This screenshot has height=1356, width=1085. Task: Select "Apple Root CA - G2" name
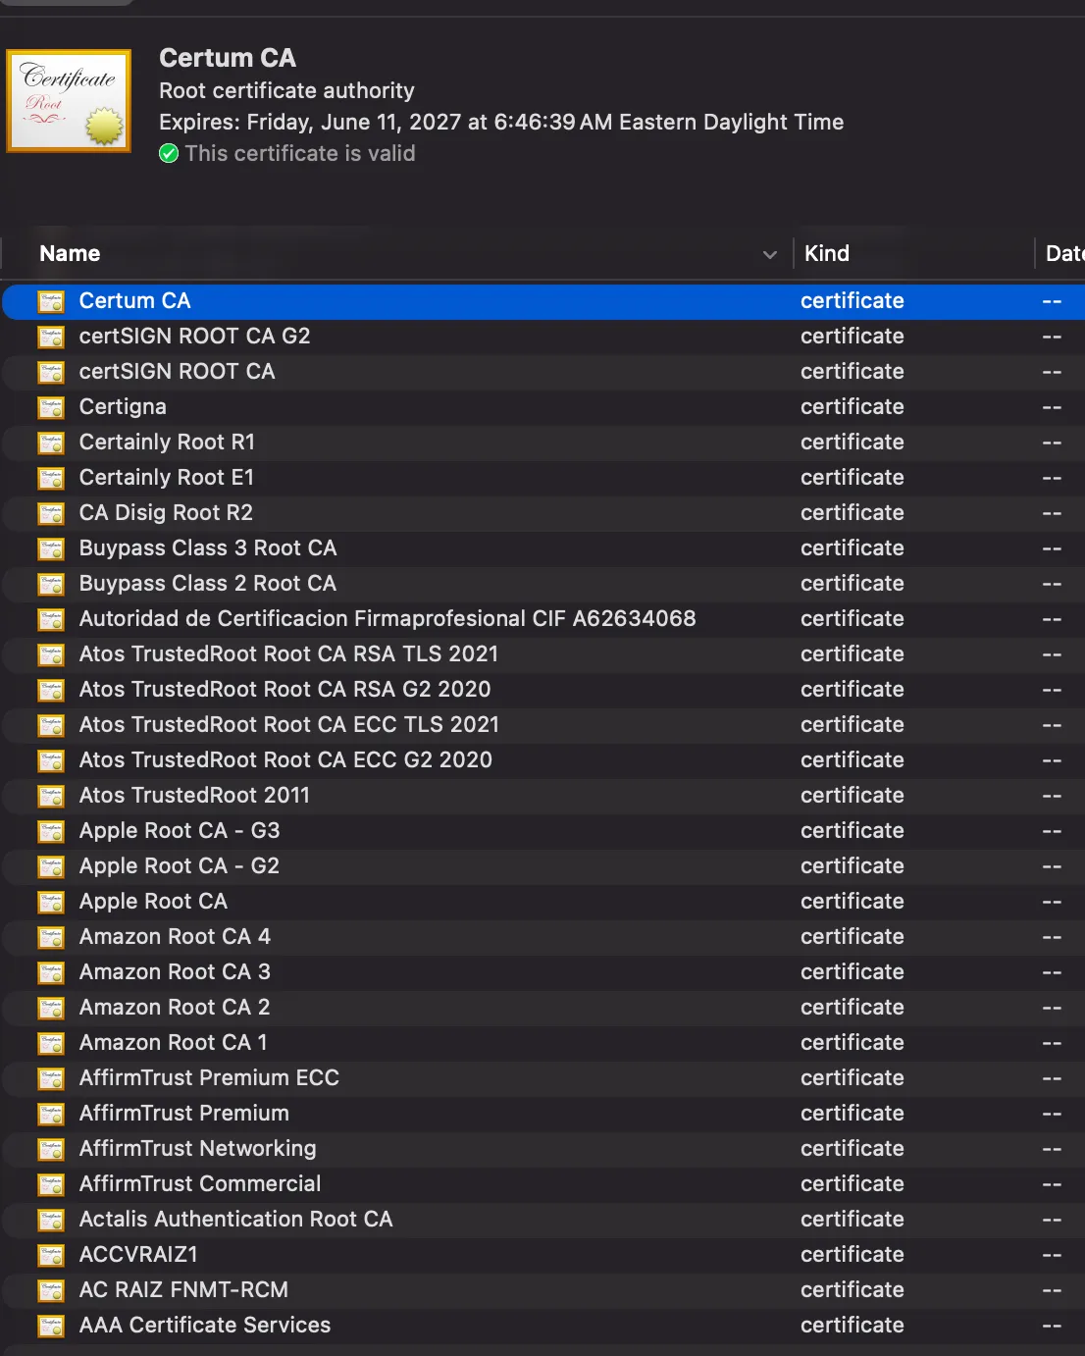(x=180, y=865)
